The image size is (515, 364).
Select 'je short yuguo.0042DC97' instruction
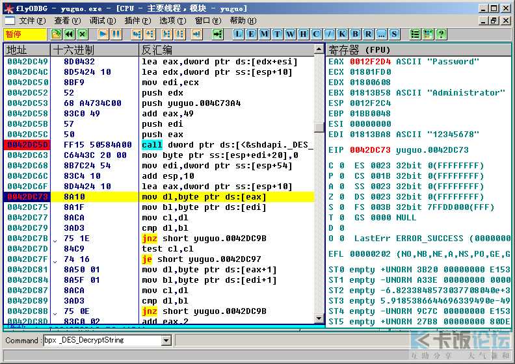(202, 259)
